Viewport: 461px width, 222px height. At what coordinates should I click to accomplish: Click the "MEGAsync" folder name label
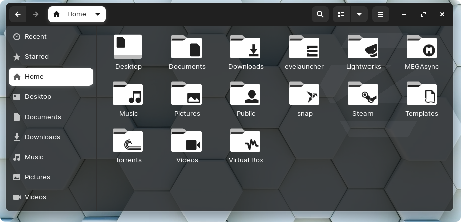(x=422, y=67)
